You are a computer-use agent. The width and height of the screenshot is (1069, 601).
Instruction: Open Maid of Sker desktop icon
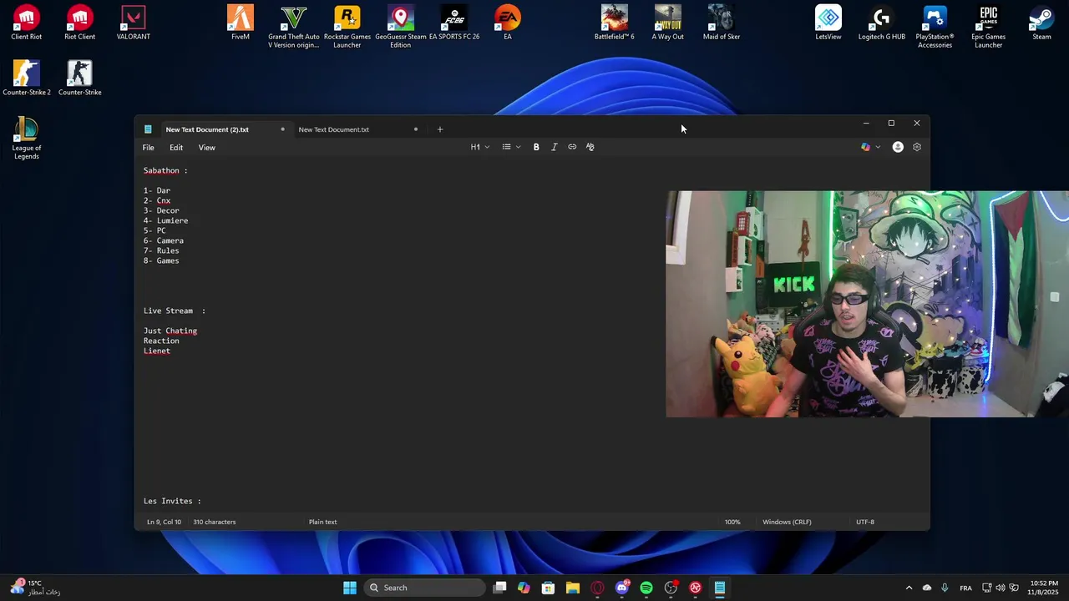722,23
